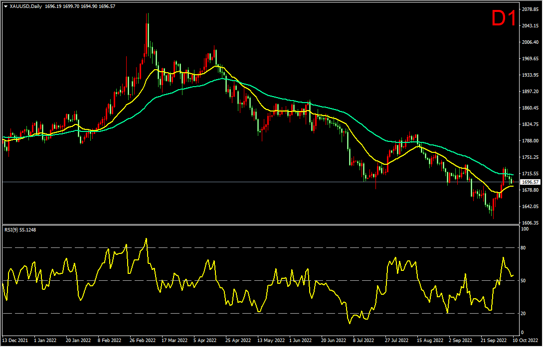Click the RSI scale value 20
Viewport: 543px width, 347px height.
(x=524, y=314)
